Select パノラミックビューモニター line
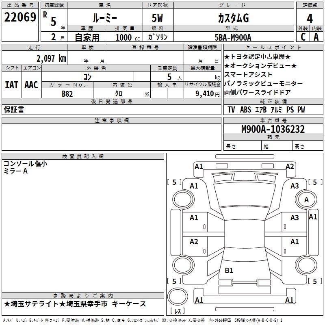325x325 pixels. click(263, 84)
